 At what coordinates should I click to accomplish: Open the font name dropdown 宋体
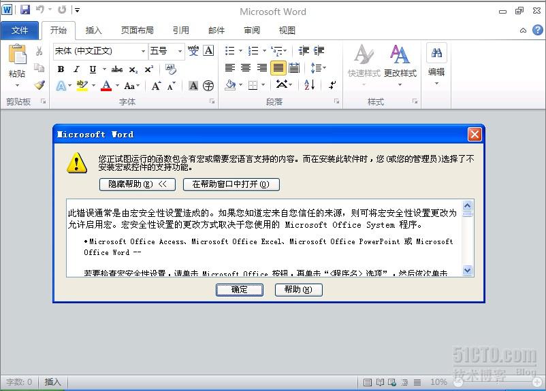click(143, 51)
